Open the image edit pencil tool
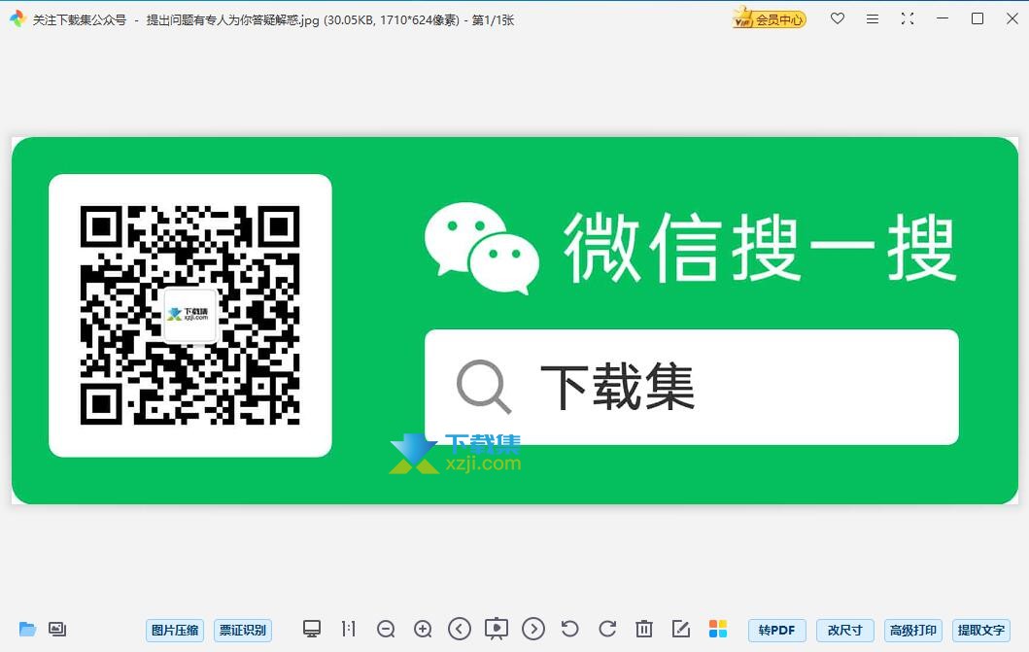The width and height of the screenshot is (1029, 652). click(681, 630)
